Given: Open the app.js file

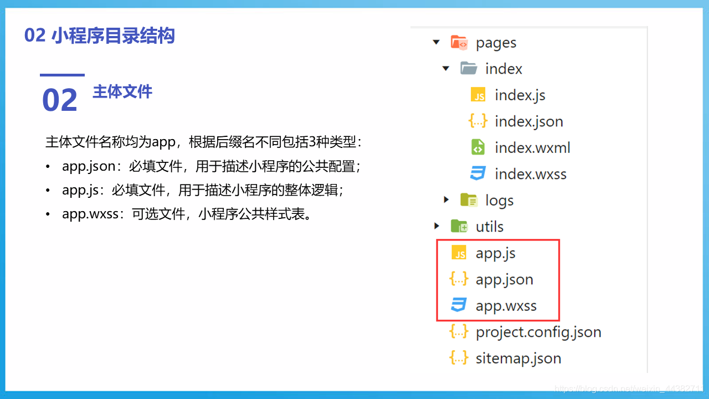Looking at the screenshot, I should (496, 253).
